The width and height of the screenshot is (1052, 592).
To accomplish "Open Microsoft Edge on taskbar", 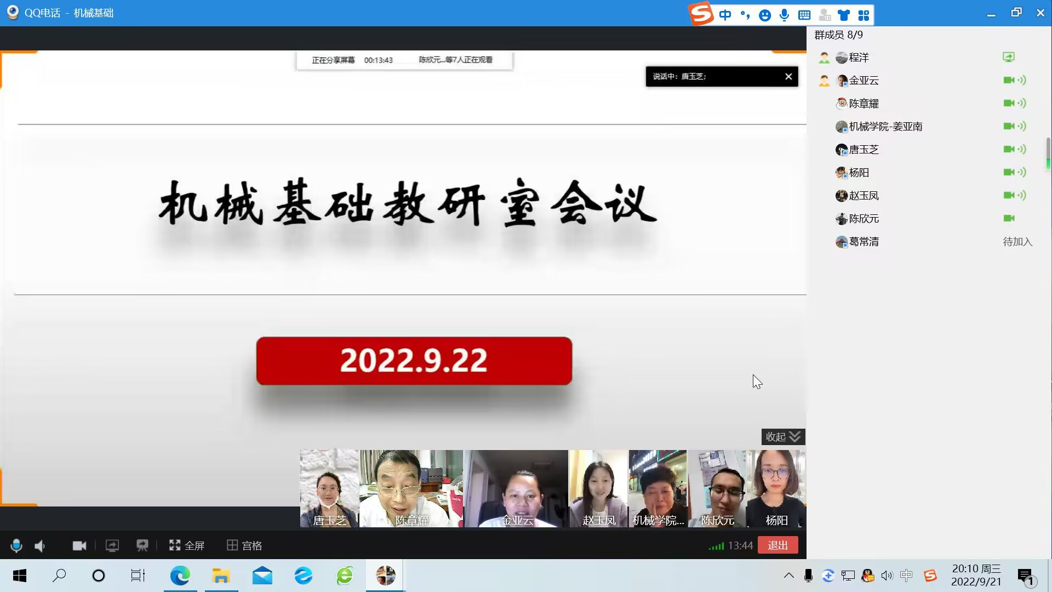I will pyautogui.click(x=180, y=576).
